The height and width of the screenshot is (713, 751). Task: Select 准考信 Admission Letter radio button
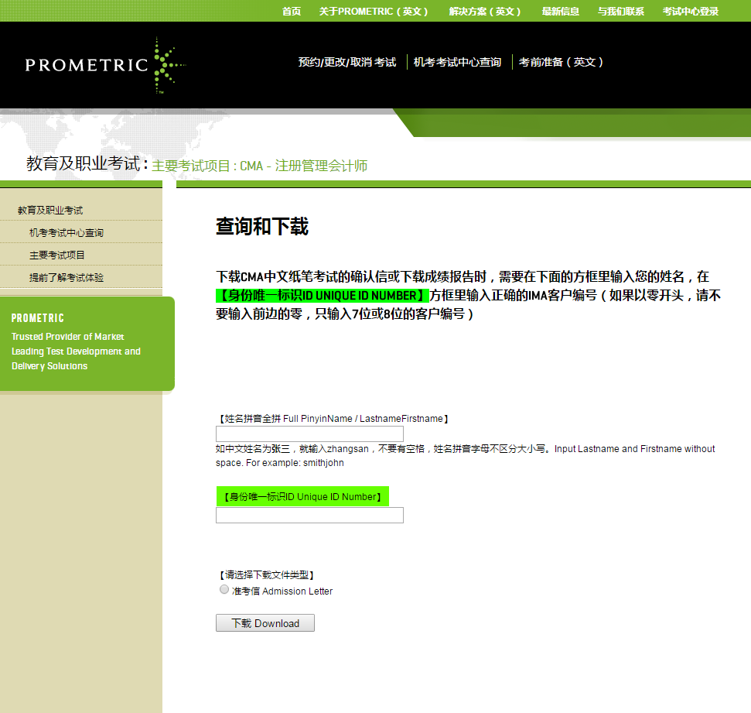point(224,589)
